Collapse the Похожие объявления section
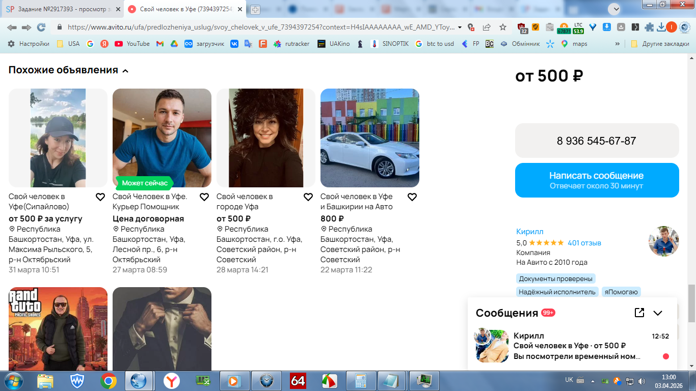 (x=125, y=71)
